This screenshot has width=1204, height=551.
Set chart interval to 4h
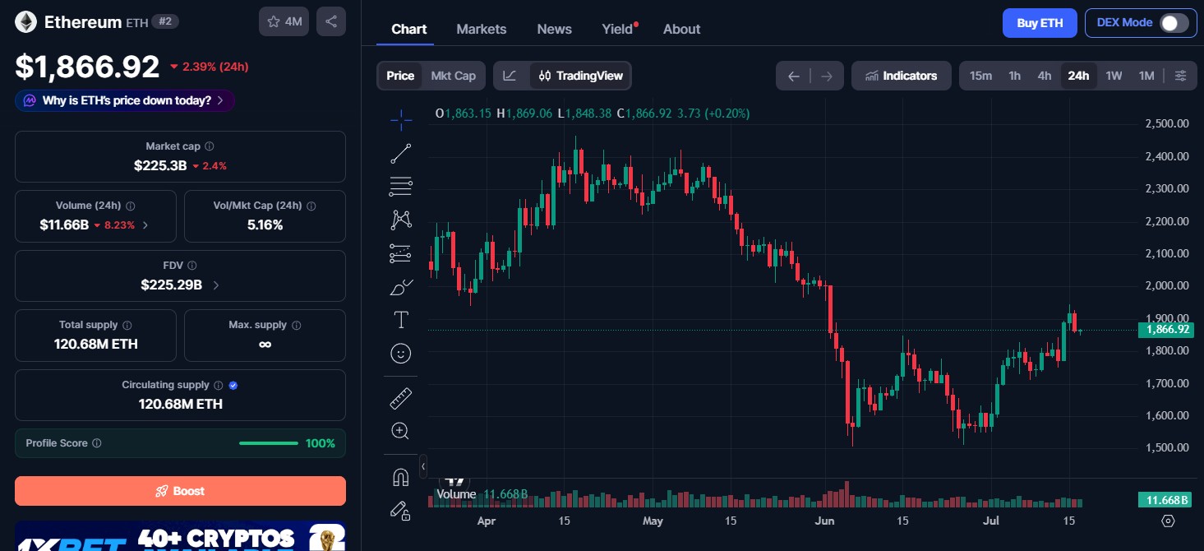pos(1044,76)
